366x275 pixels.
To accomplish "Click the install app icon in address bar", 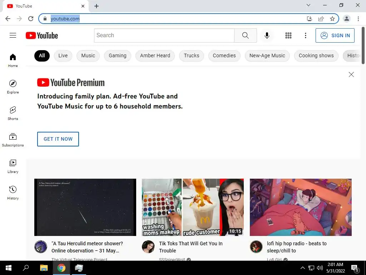I will coord(310,19).
